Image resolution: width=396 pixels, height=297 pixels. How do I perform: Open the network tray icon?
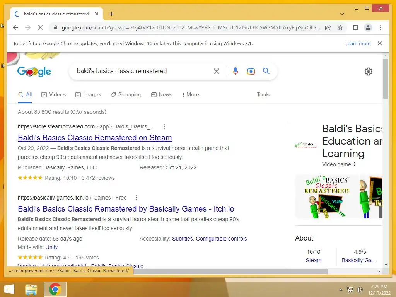[350, 289]
